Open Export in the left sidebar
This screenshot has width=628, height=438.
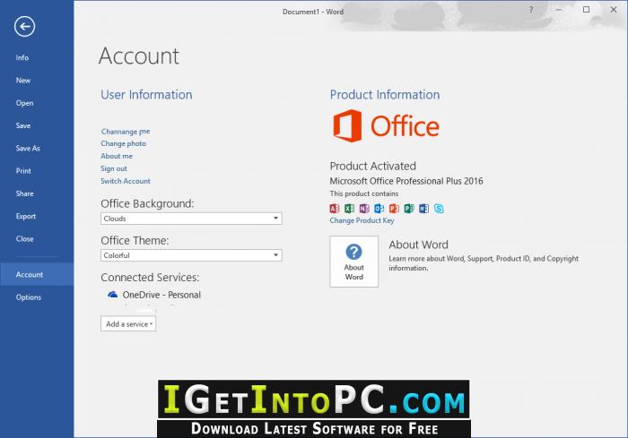point(26,217)
